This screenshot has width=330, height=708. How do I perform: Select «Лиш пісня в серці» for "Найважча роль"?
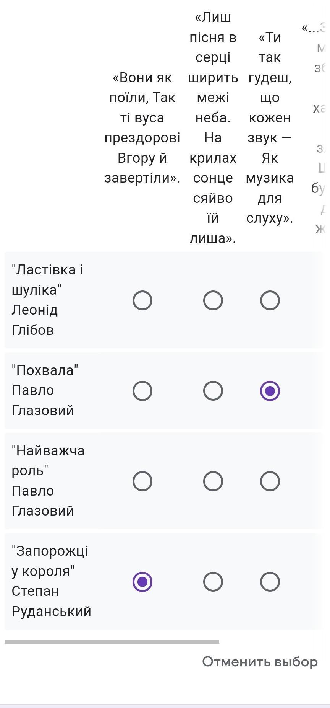pyautogui.click(x=213, y=481)
